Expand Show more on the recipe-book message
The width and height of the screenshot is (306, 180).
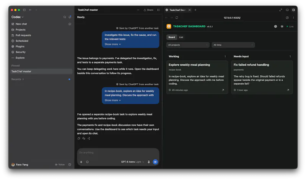pyautogui.click(x=112, y=101)
